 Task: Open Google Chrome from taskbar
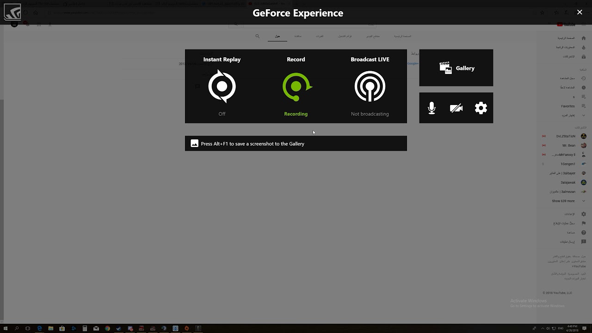107,328
